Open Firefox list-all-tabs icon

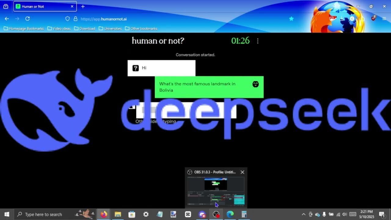tap(5, 6)
